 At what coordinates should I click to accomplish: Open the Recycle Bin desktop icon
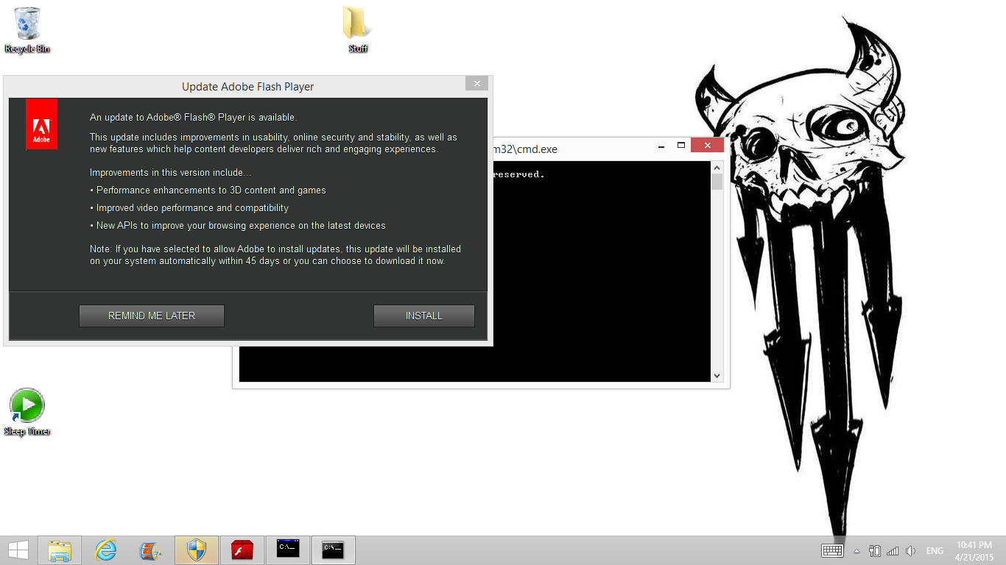coord(27,30)
